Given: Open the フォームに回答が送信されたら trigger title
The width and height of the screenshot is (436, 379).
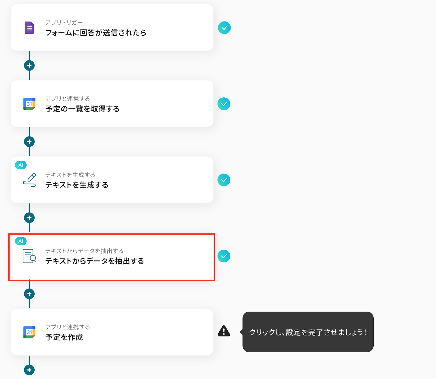Looking at the screenshot, I should (x=96, y=33).
